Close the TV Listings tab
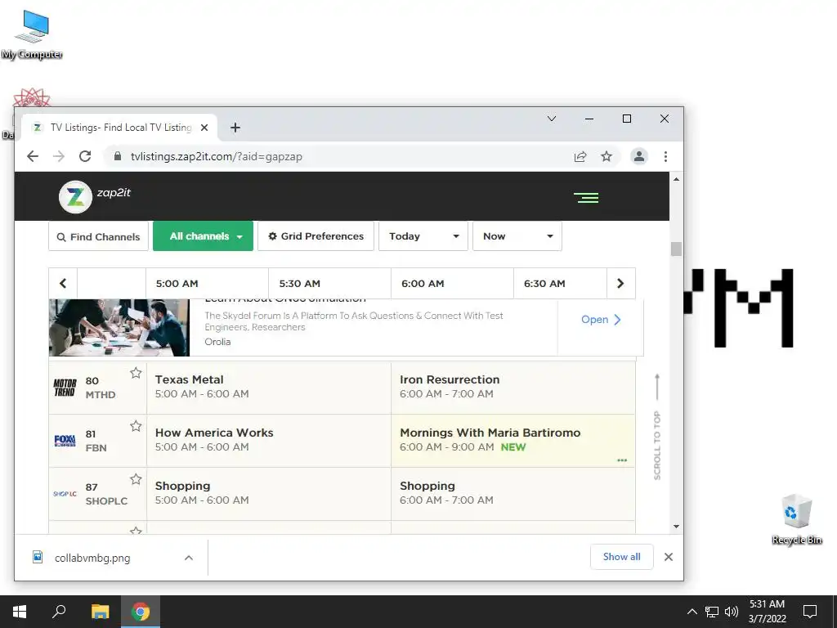Image resolution: width=837 pixels, height=628 pixels. coord(204,128)
